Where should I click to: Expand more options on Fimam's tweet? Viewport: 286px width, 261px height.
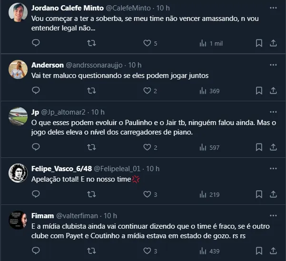(x=273, y=216)
